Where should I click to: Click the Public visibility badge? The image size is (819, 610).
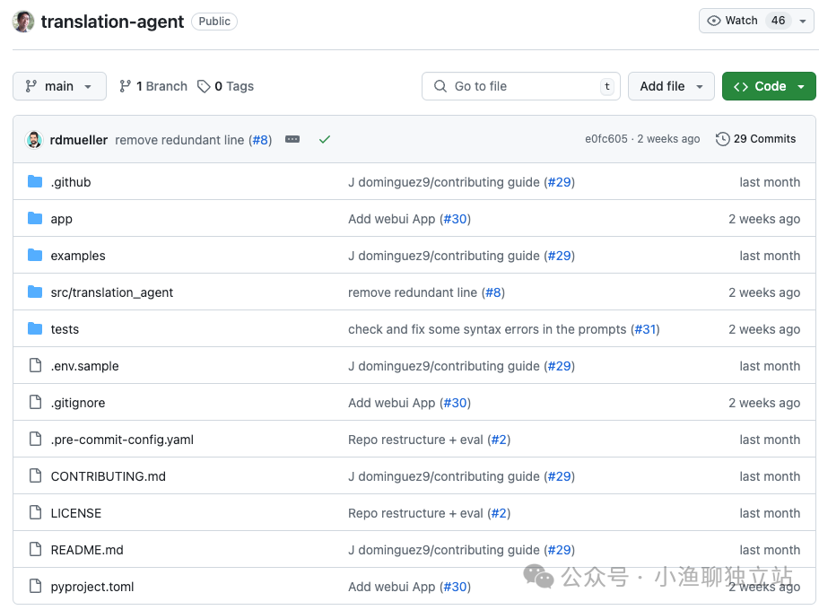tap(214, 22)
